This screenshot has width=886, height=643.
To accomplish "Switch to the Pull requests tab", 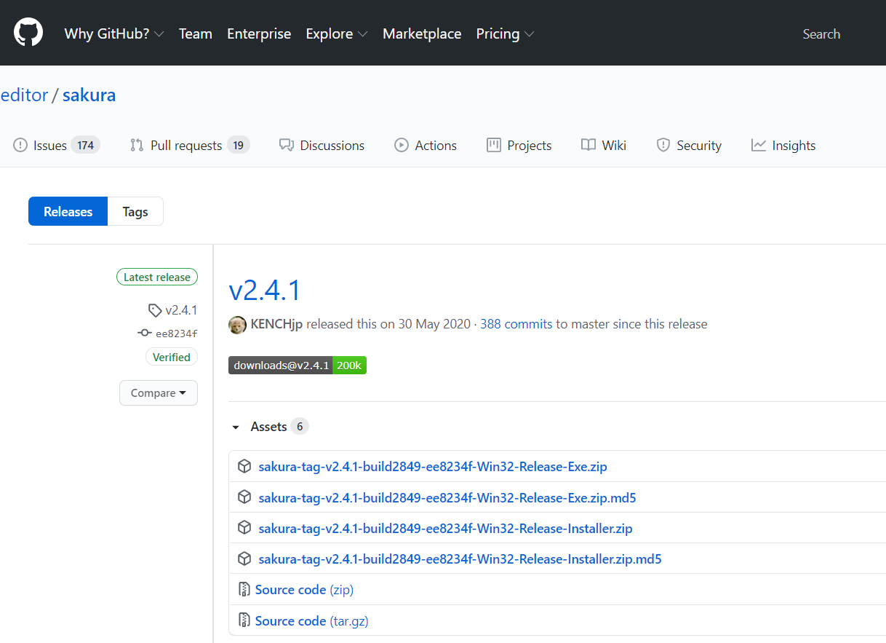I will pos(190,145).
